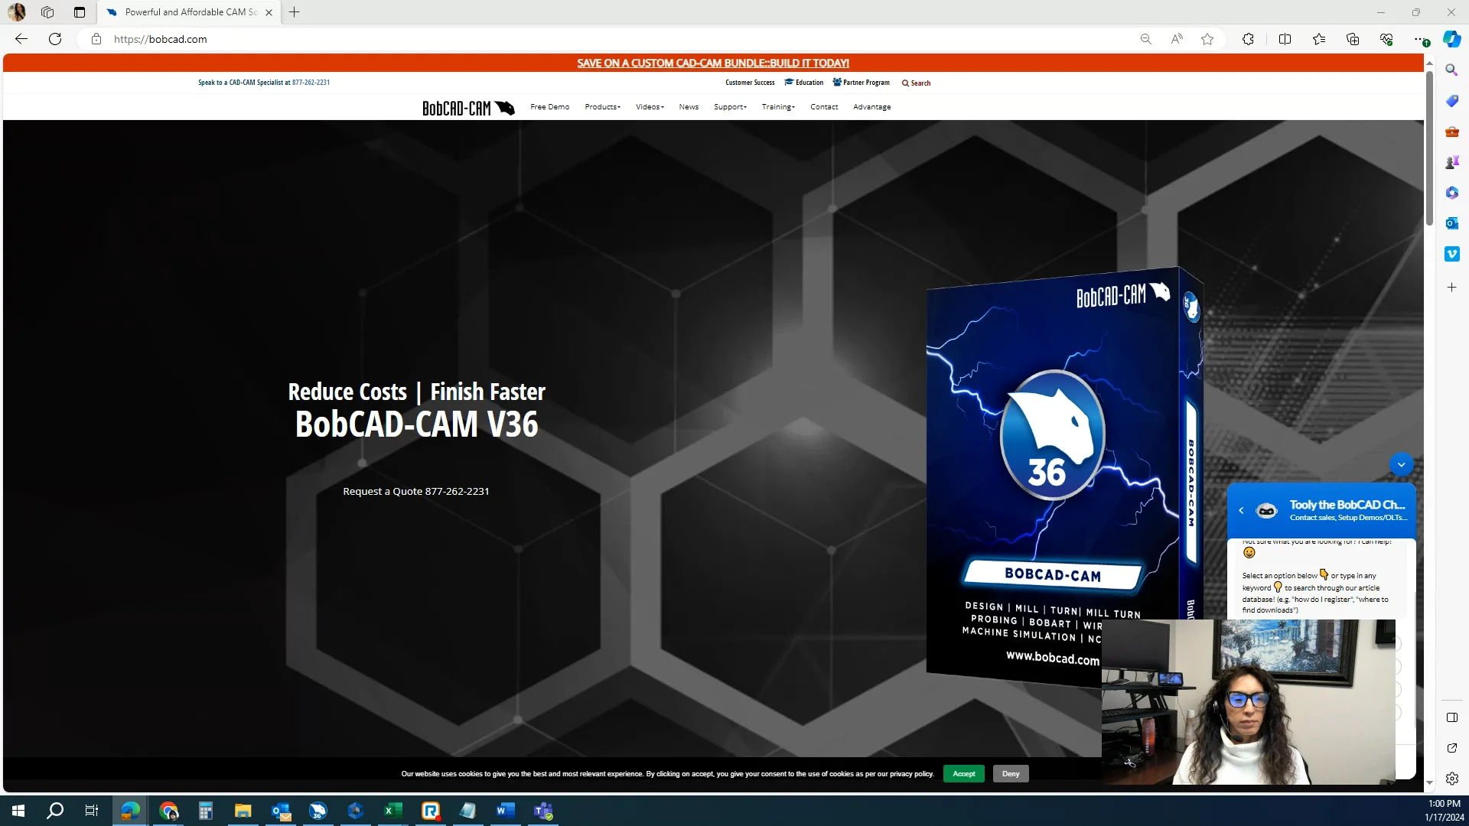Deny the cookie consent
Viewport: 1469px width, 826px height.
[x=1011, y=774]
